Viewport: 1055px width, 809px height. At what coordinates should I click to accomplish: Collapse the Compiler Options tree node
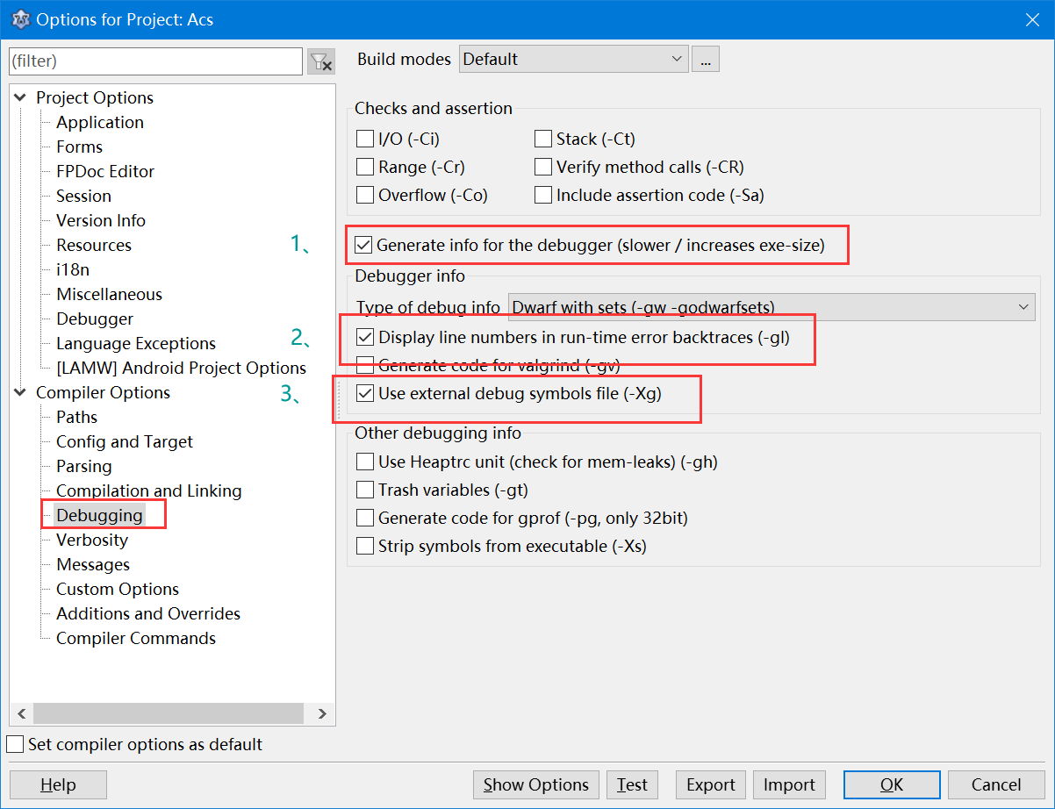point(20,392)
